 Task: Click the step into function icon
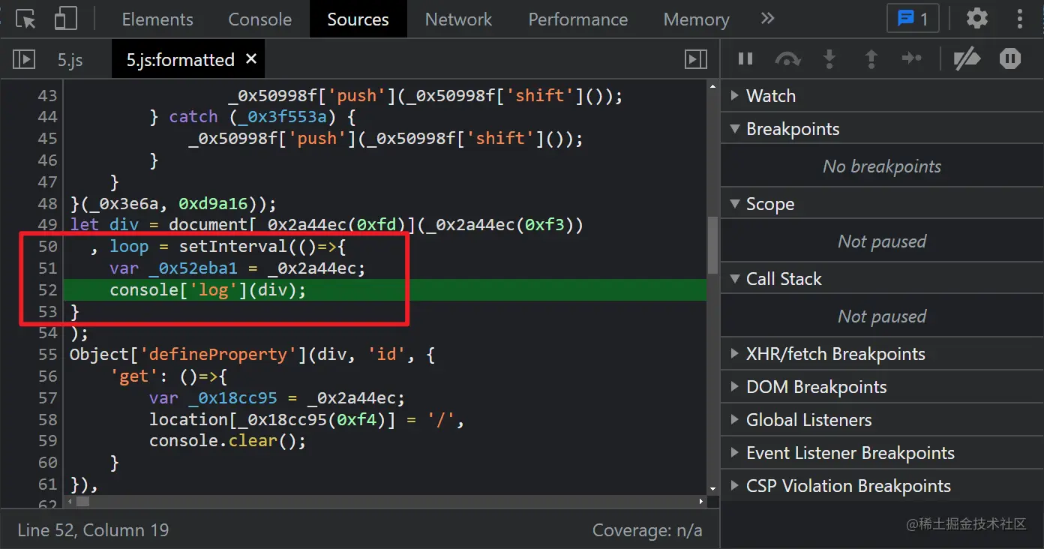pos(829,58)
